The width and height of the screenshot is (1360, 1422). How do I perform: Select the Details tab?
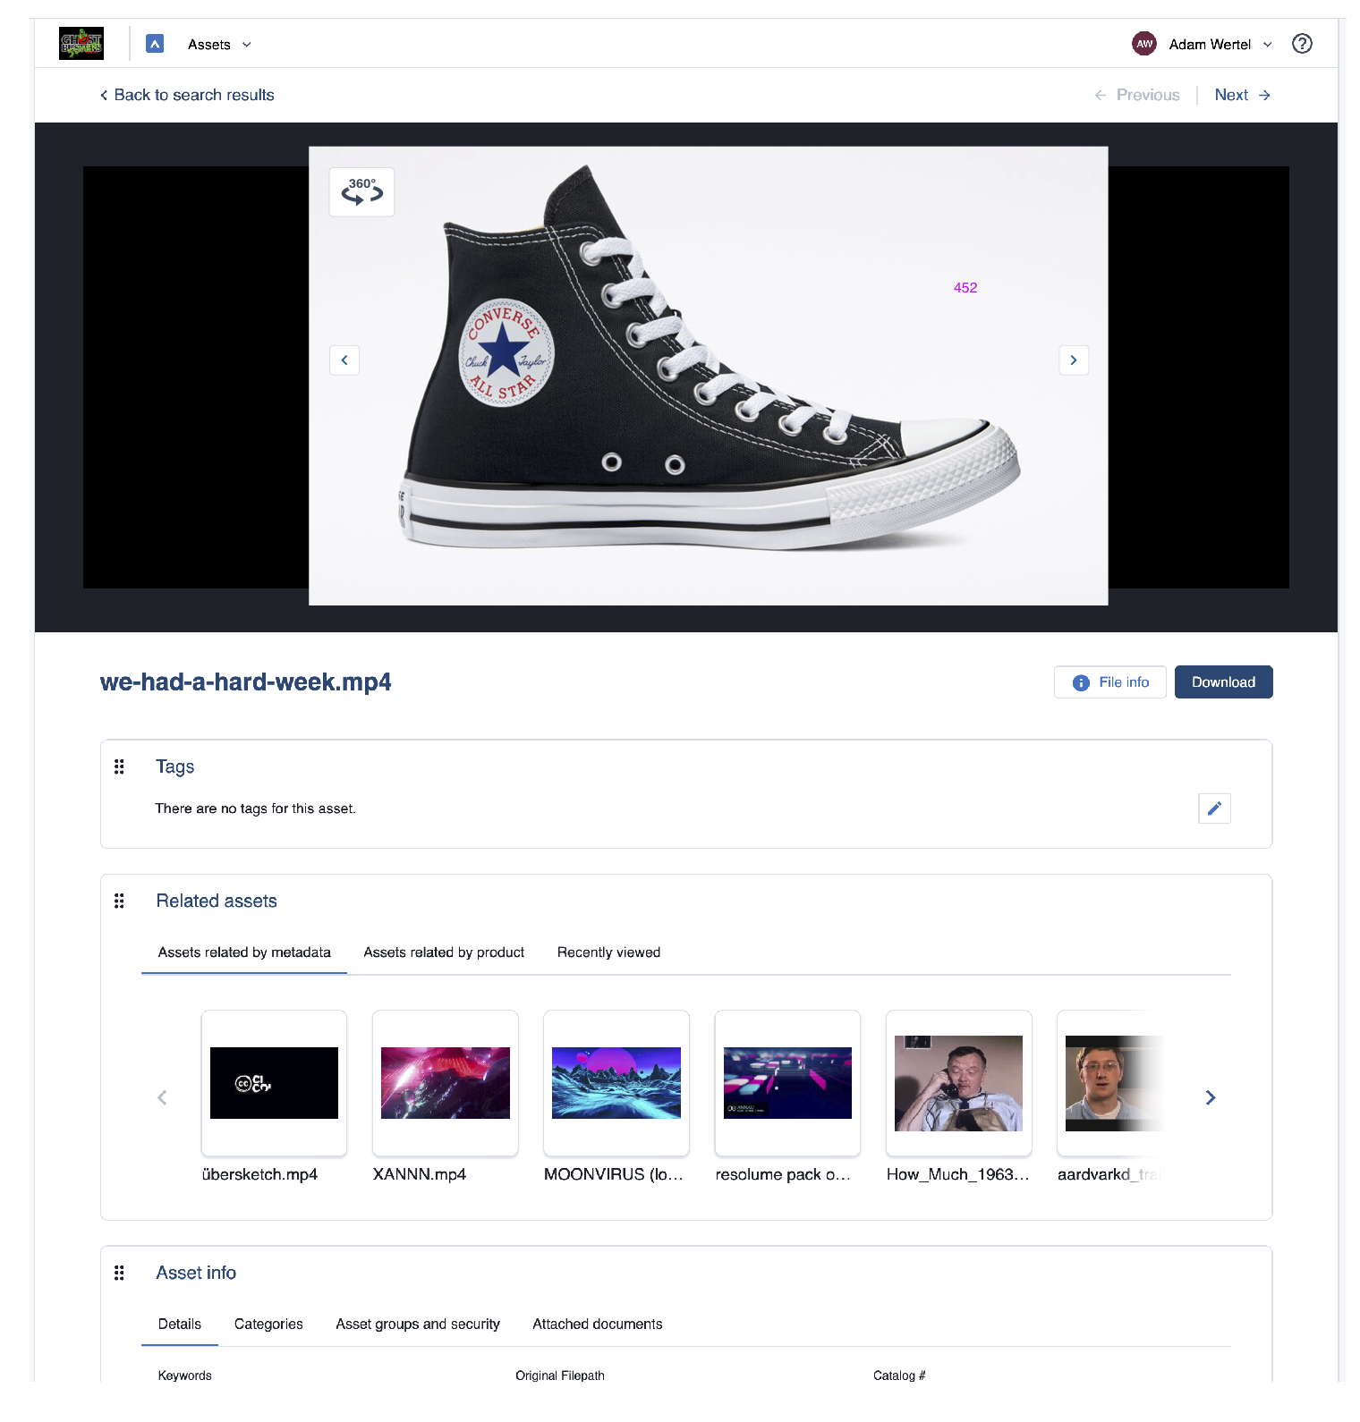point(180,1325)
